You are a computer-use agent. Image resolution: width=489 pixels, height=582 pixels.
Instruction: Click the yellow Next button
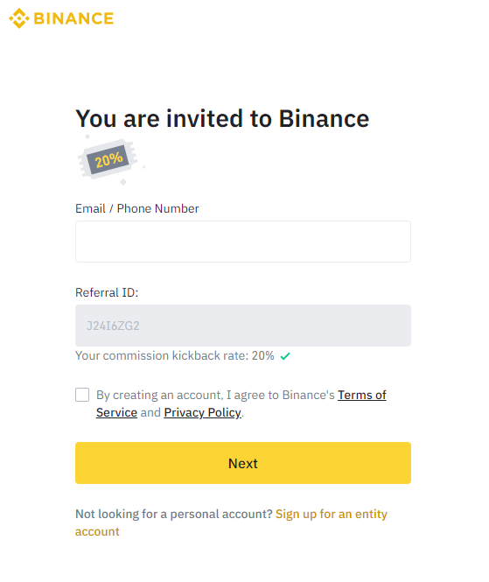(243, 463)
